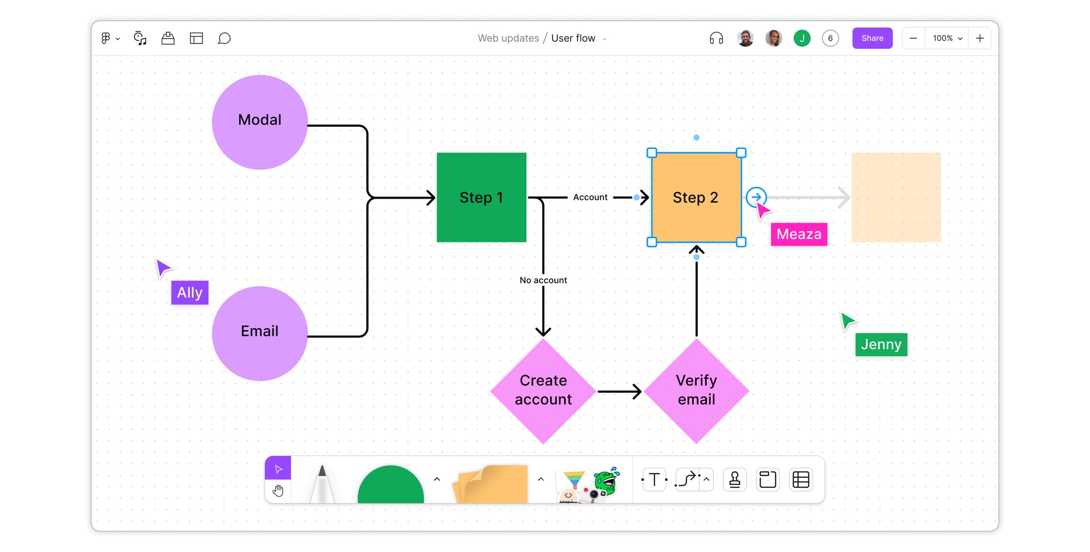
Task: Open the Comment tool
Action: click(x=224, y=38)
